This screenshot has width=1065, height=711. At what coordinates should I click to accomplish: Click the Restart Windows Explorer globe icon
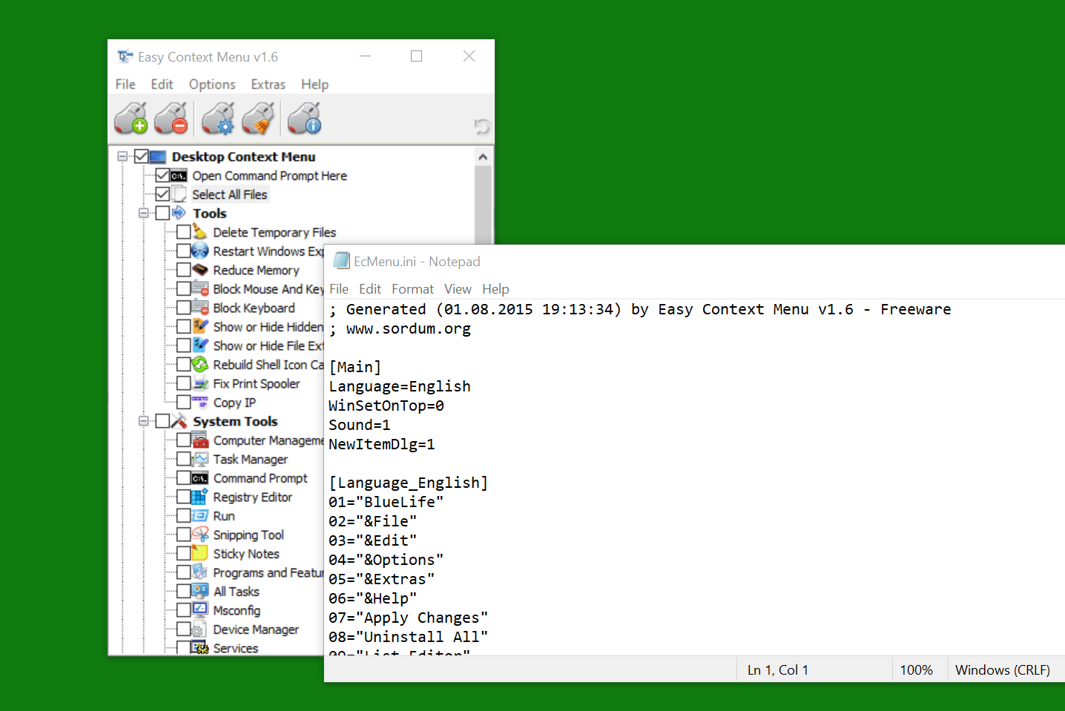[x=200, y=251]
